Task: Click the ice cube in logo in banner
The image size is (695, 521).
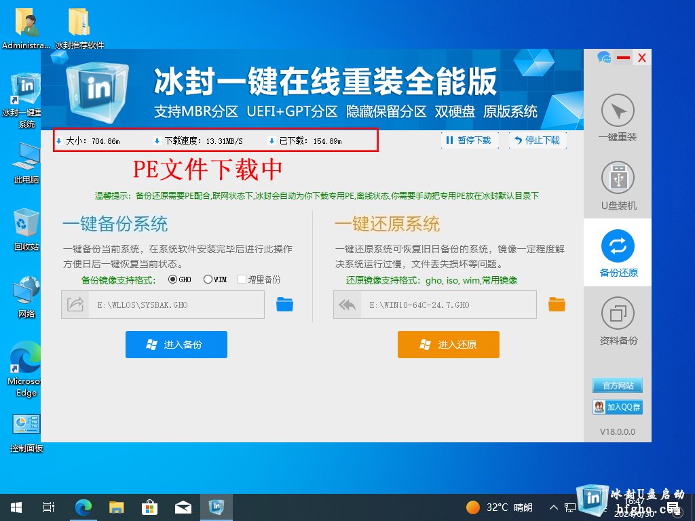Action: (98, 94)
